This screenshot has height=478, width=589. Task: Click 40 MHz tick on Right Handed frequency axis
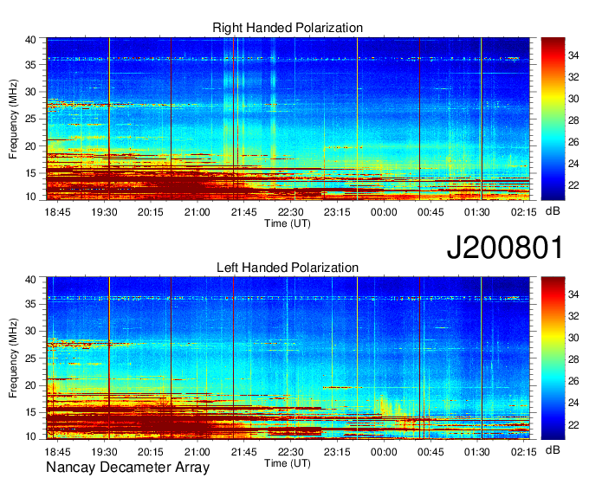pyautogui.click(x=30, y=40)
